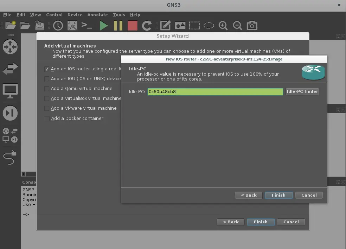Screen dimensions: 346x249
Task: Click the Insert a picture icon
Action: point(180,26)
